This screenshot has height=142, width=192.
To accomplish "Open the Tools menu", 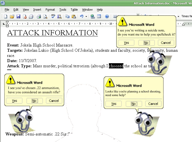I will pyautogui.click(x=63, y=10).
